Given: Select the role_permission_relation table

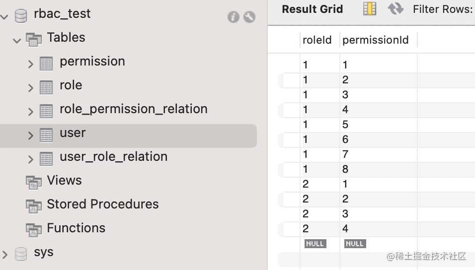Looking at the screenshot, I should (133, 109).
